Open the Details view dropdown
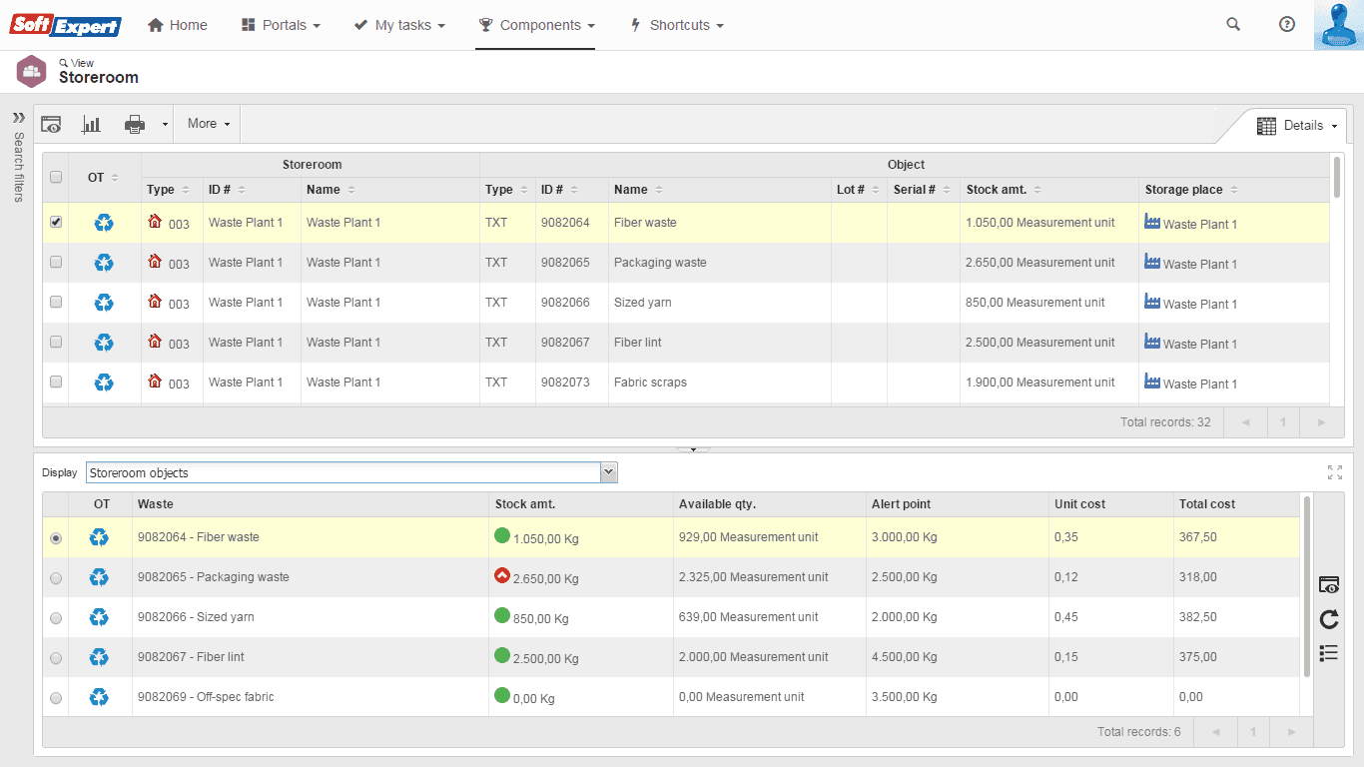Screen dimensions: 1364x767 (1296, 126)
